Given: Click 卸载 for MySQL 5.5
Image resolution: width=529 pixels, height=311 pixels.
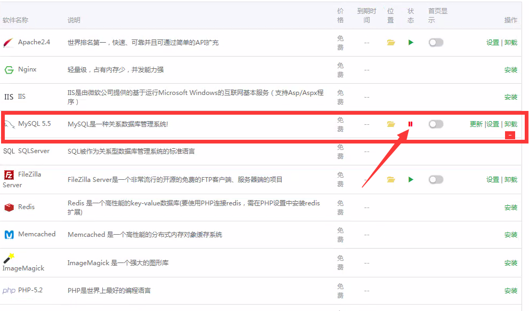Looking at the screenshot, I should point(511,124).
